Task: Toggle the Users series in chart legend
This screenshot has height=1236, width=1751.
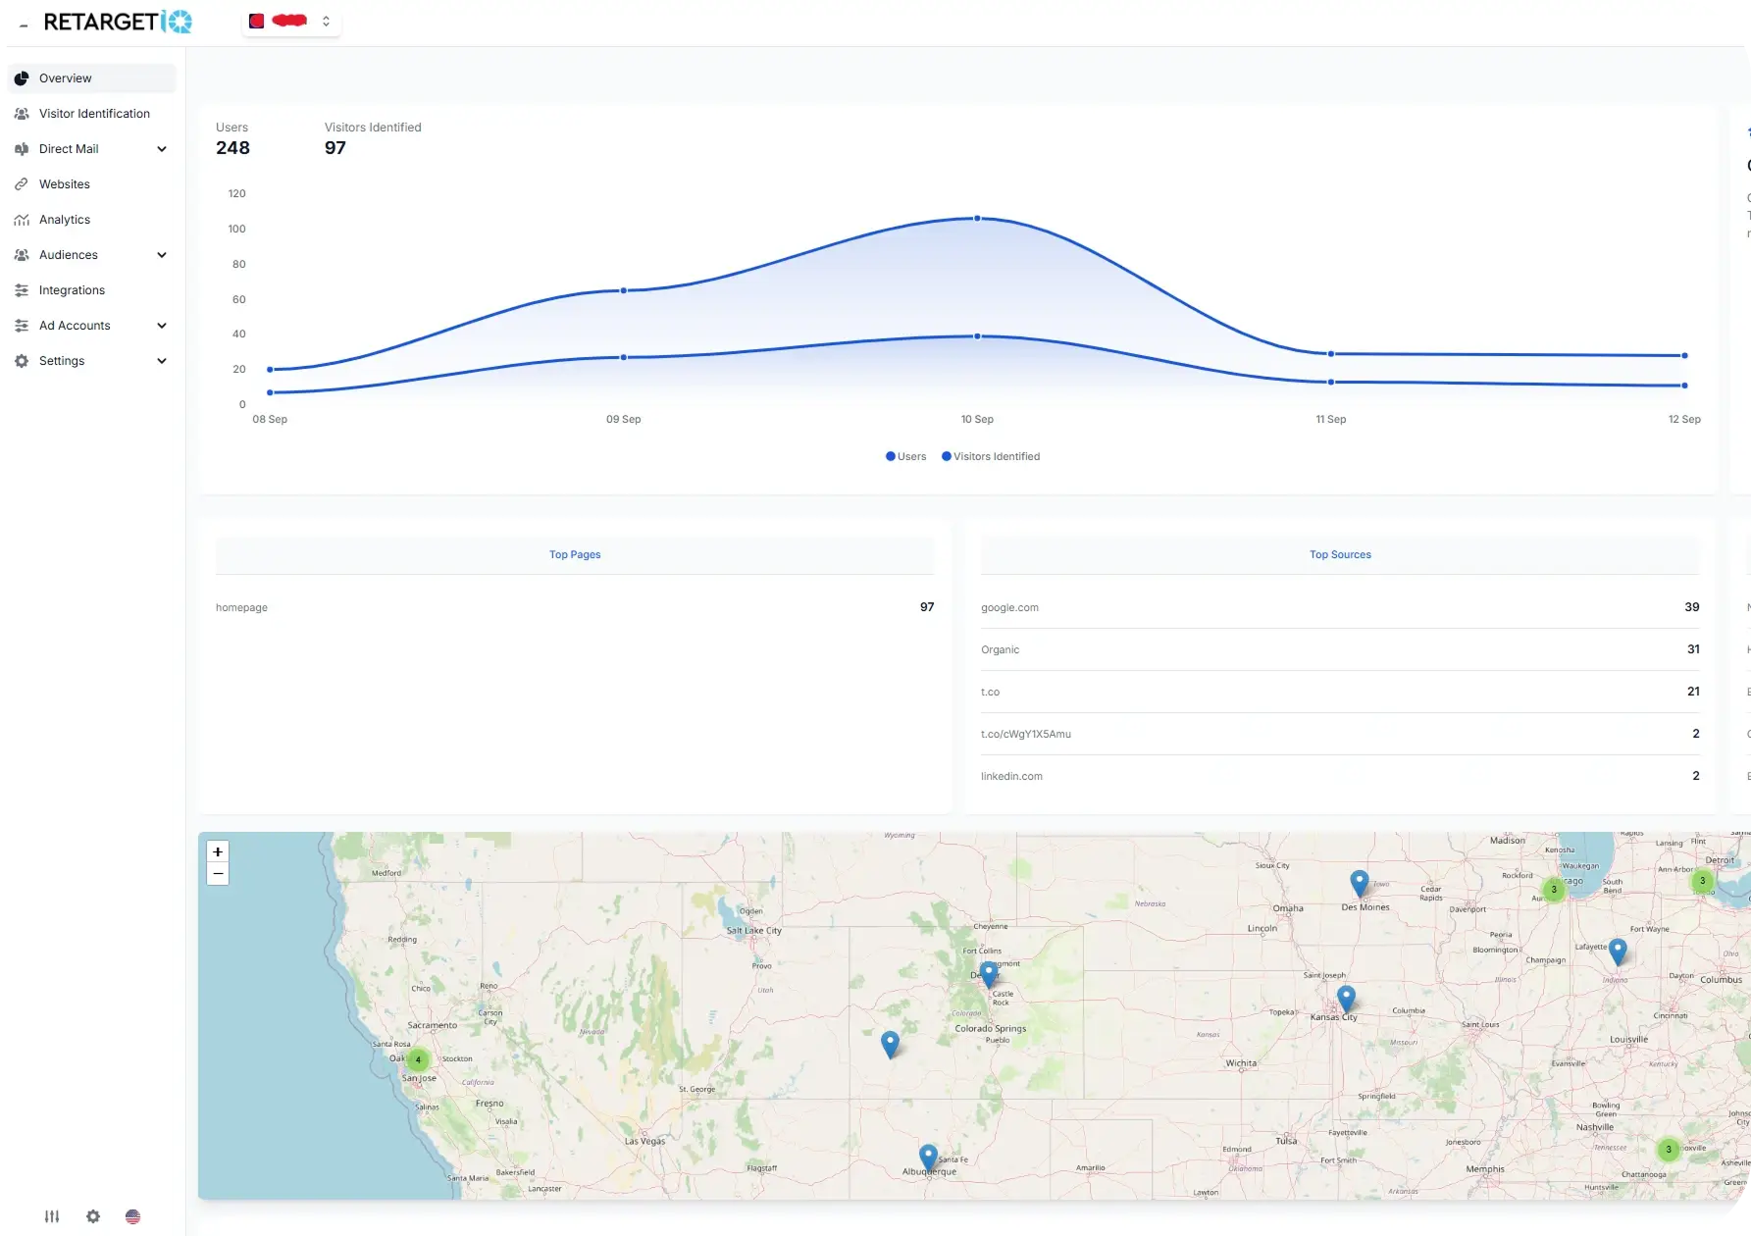Action: [x=905, y=456]
